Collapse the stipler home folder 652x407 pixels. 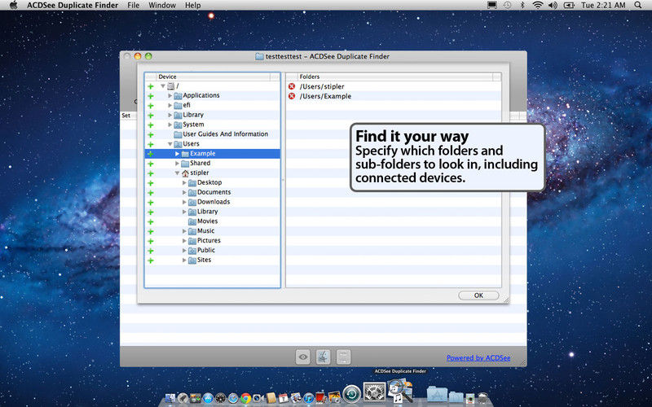click(177, 173)
